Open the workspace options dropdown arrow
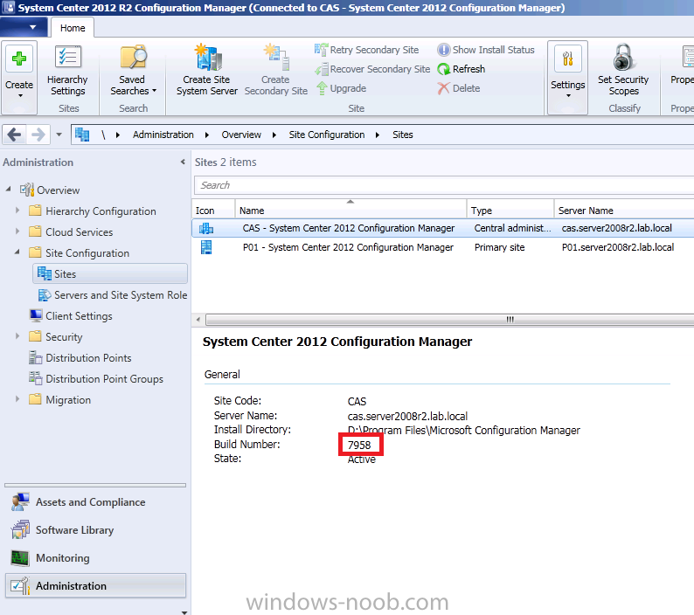694x615 pixels. [x=184, y=612]
